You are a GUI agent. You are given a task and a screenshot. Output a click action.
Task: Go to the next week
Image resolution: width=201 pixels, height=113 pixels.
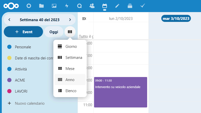pyautogui.click(x=70, y=20)
